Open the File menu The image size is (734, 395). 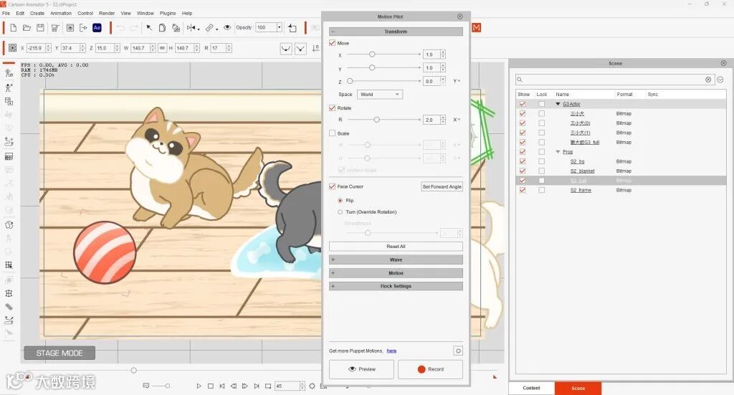tap(6, 13)
